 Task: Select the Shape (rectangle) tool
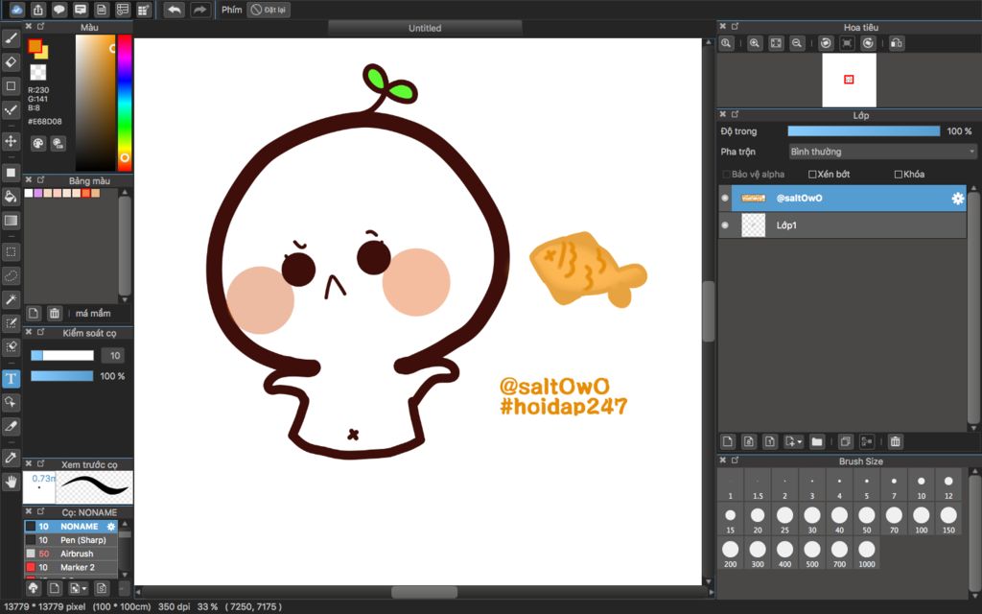11,85
